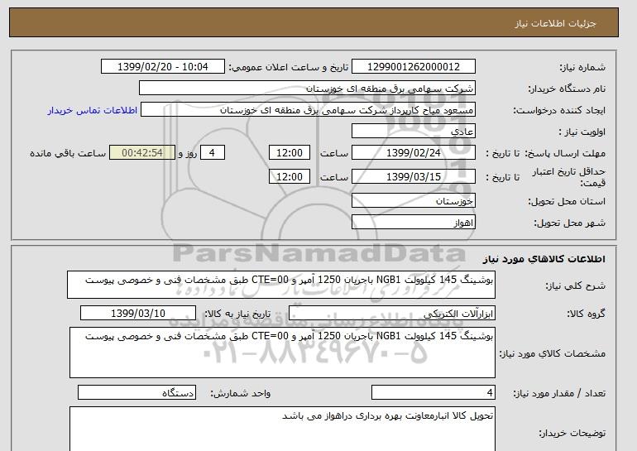
Task: Select the remaining days field showing 4
Action: (213, 153)
